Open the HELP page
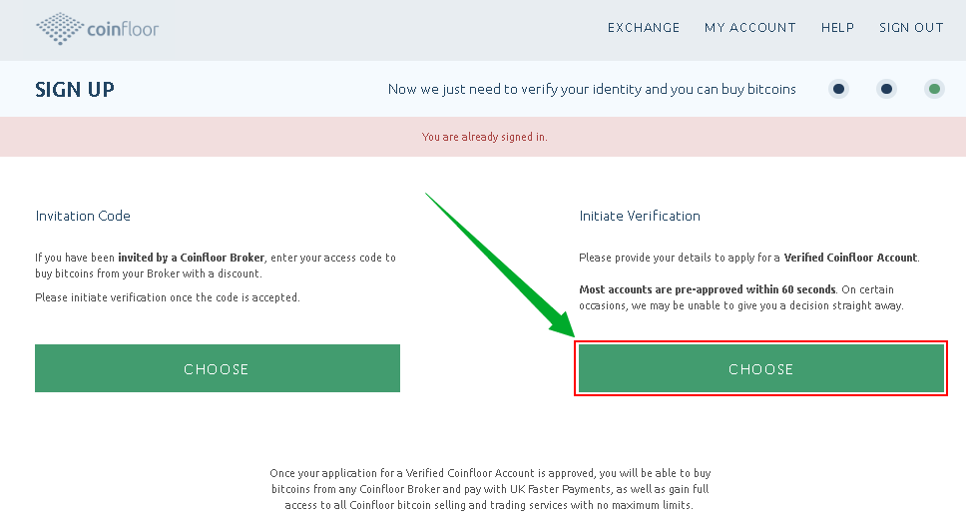The width and height of the screenshot is (966, 527). (x=837, y=28)
